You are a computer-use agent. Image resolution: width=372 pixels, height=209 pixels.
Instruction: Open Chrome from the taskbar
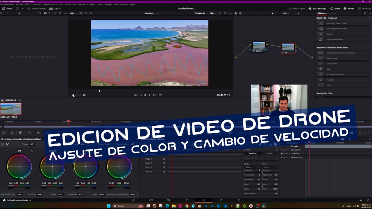click(187, 206)
